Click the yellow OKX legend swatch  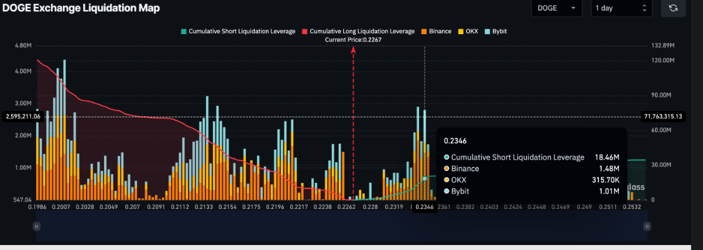(x=460, y=31)
